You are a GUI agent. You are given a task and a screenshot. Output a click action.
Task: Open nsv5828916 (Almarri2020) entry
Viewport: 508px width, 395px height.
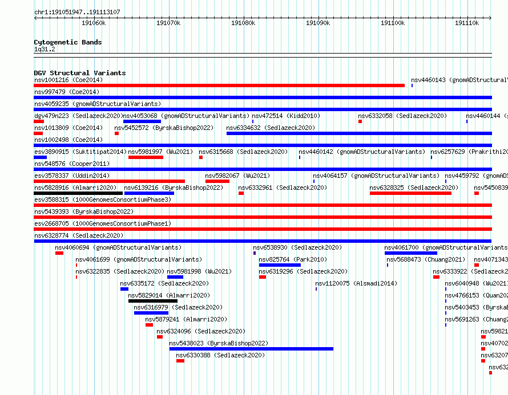(75, 188)
